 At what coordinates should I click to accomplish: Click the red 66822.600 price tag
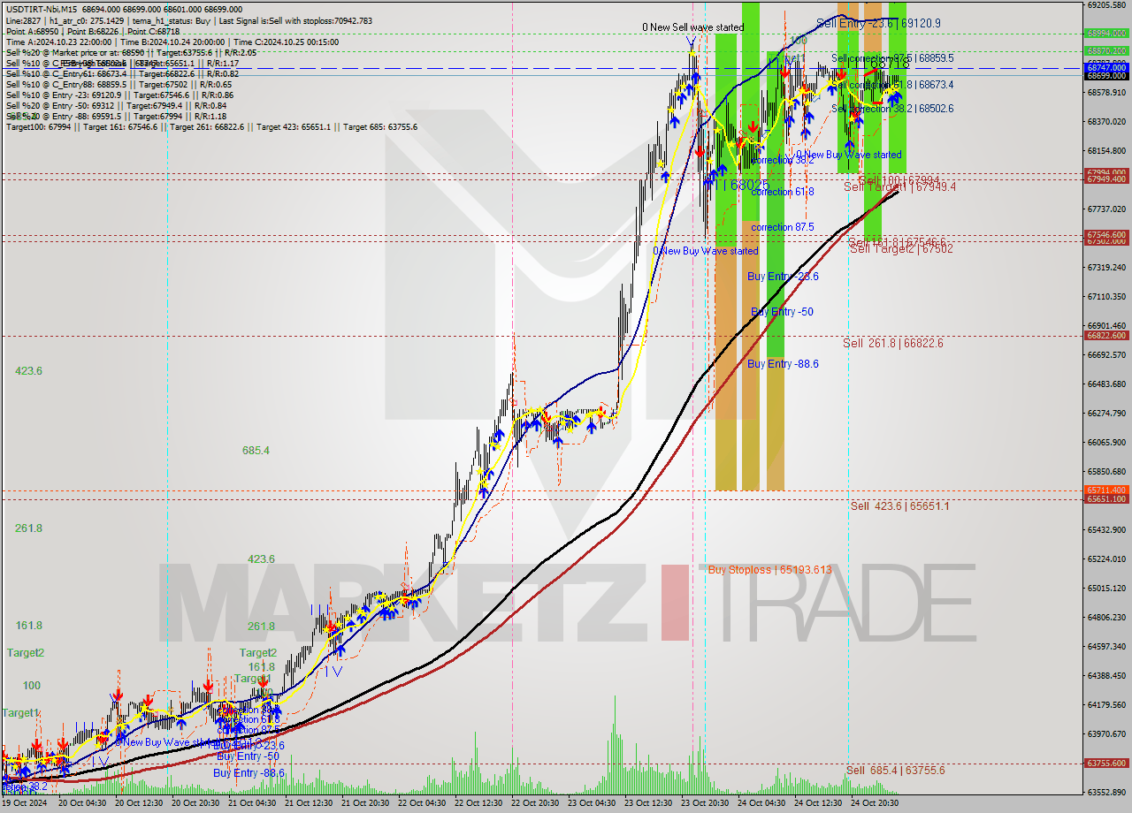[1106, 335]
